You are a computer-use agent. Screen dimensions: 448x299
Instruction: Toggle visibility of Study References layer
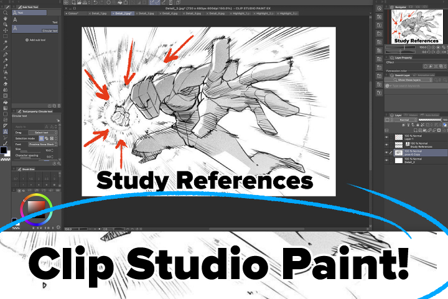386,145
